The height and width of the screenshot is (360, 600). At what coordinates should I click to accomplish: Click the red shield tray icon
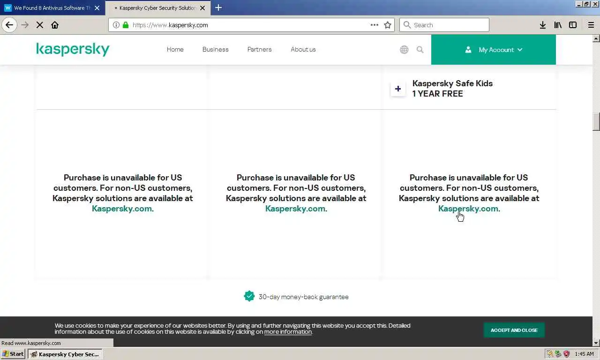pyautogui.click(x=566, y=354)
